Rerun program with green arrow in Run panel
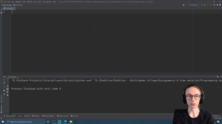Viewport: 222px width, 124px height. pyautogui.click(x=4, y=80)
